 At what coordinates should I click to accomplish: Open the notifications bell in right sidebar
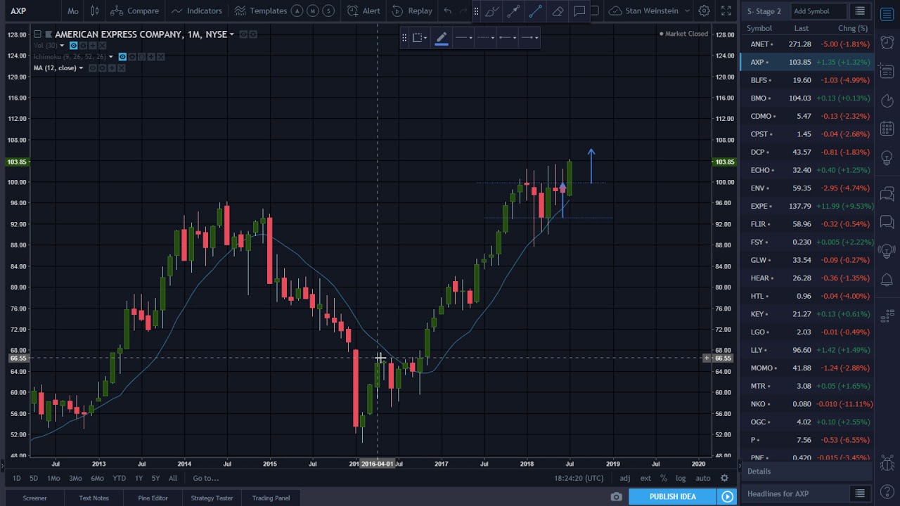(x=887, y=280)
